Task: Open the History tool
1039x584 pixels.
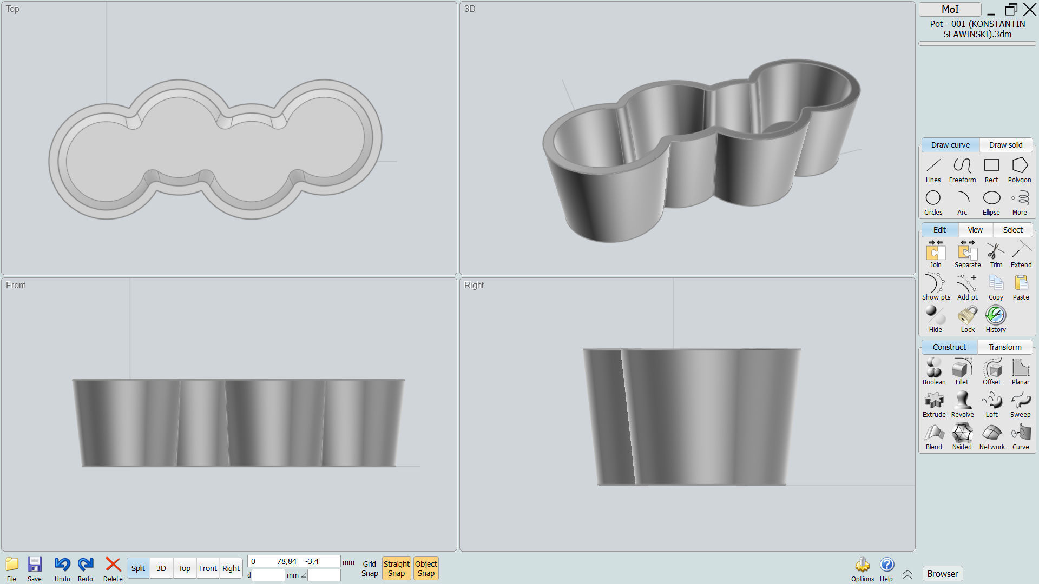Action: (x=996, y=320)
